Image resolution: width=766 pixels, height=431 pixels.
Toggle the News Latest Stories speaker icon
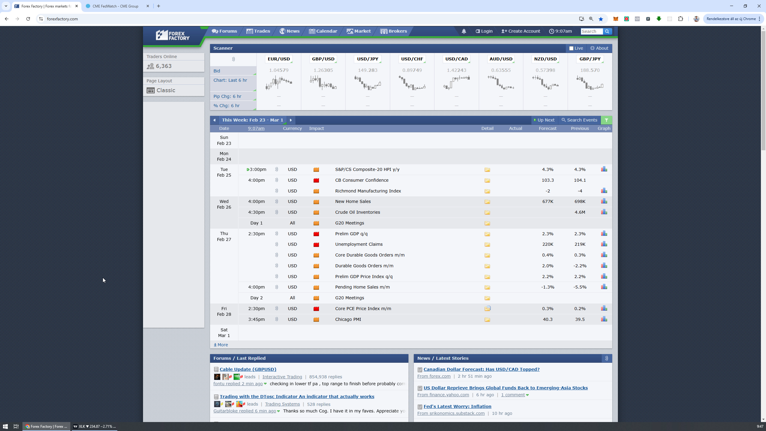[x=606, y=358]
